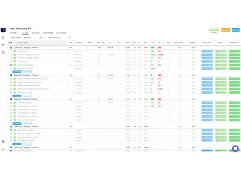Select task "Send 4th batch of emails"

coord(27,116)
